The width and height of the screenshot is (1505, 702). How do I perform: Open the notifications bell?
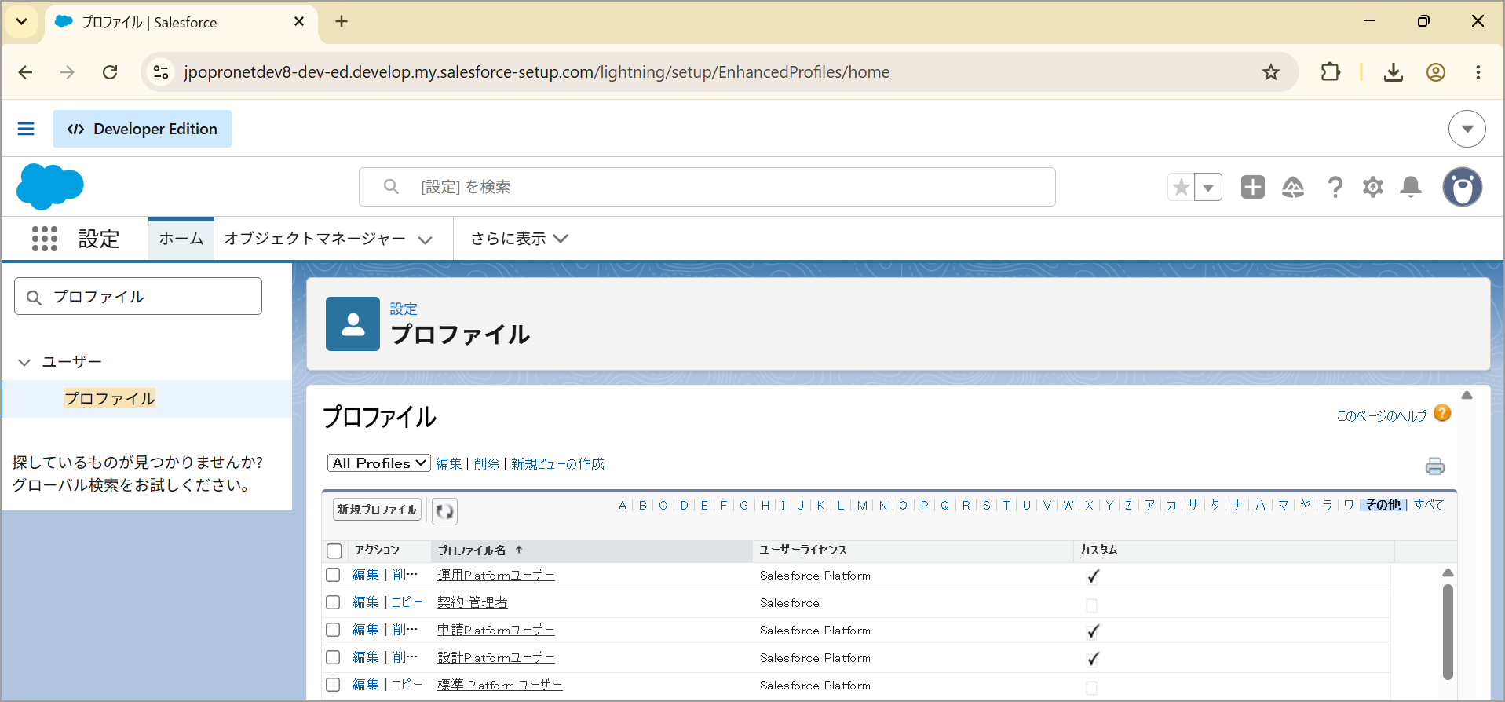[x=1411, y=187]
